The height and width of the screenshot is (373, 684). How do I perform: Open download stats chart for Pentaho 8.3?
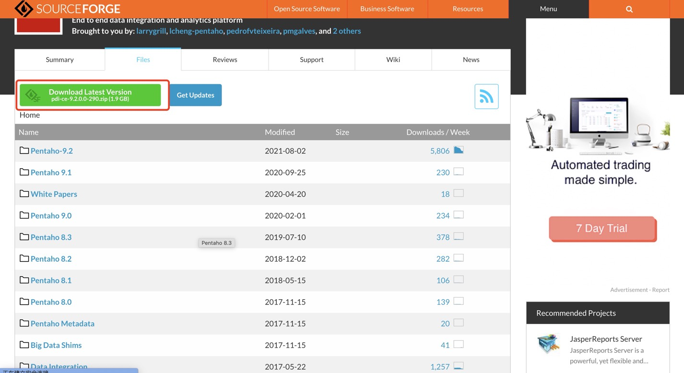tap(459, 236)
